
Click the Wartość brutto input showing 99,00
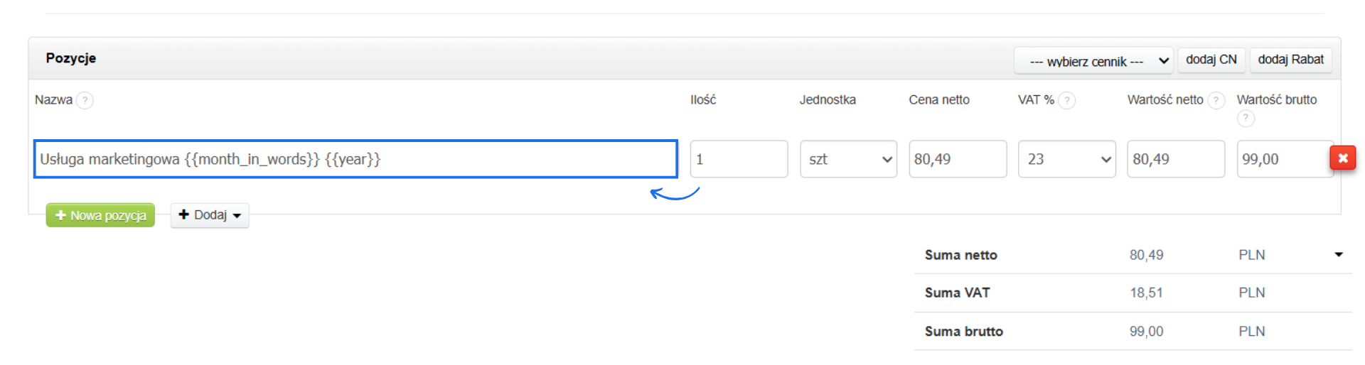click(1283, 159)
